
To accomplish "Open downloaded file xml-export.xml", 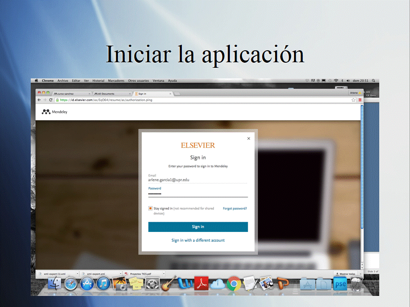I will click(96, 274).
